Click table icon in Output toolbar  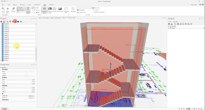186,24
